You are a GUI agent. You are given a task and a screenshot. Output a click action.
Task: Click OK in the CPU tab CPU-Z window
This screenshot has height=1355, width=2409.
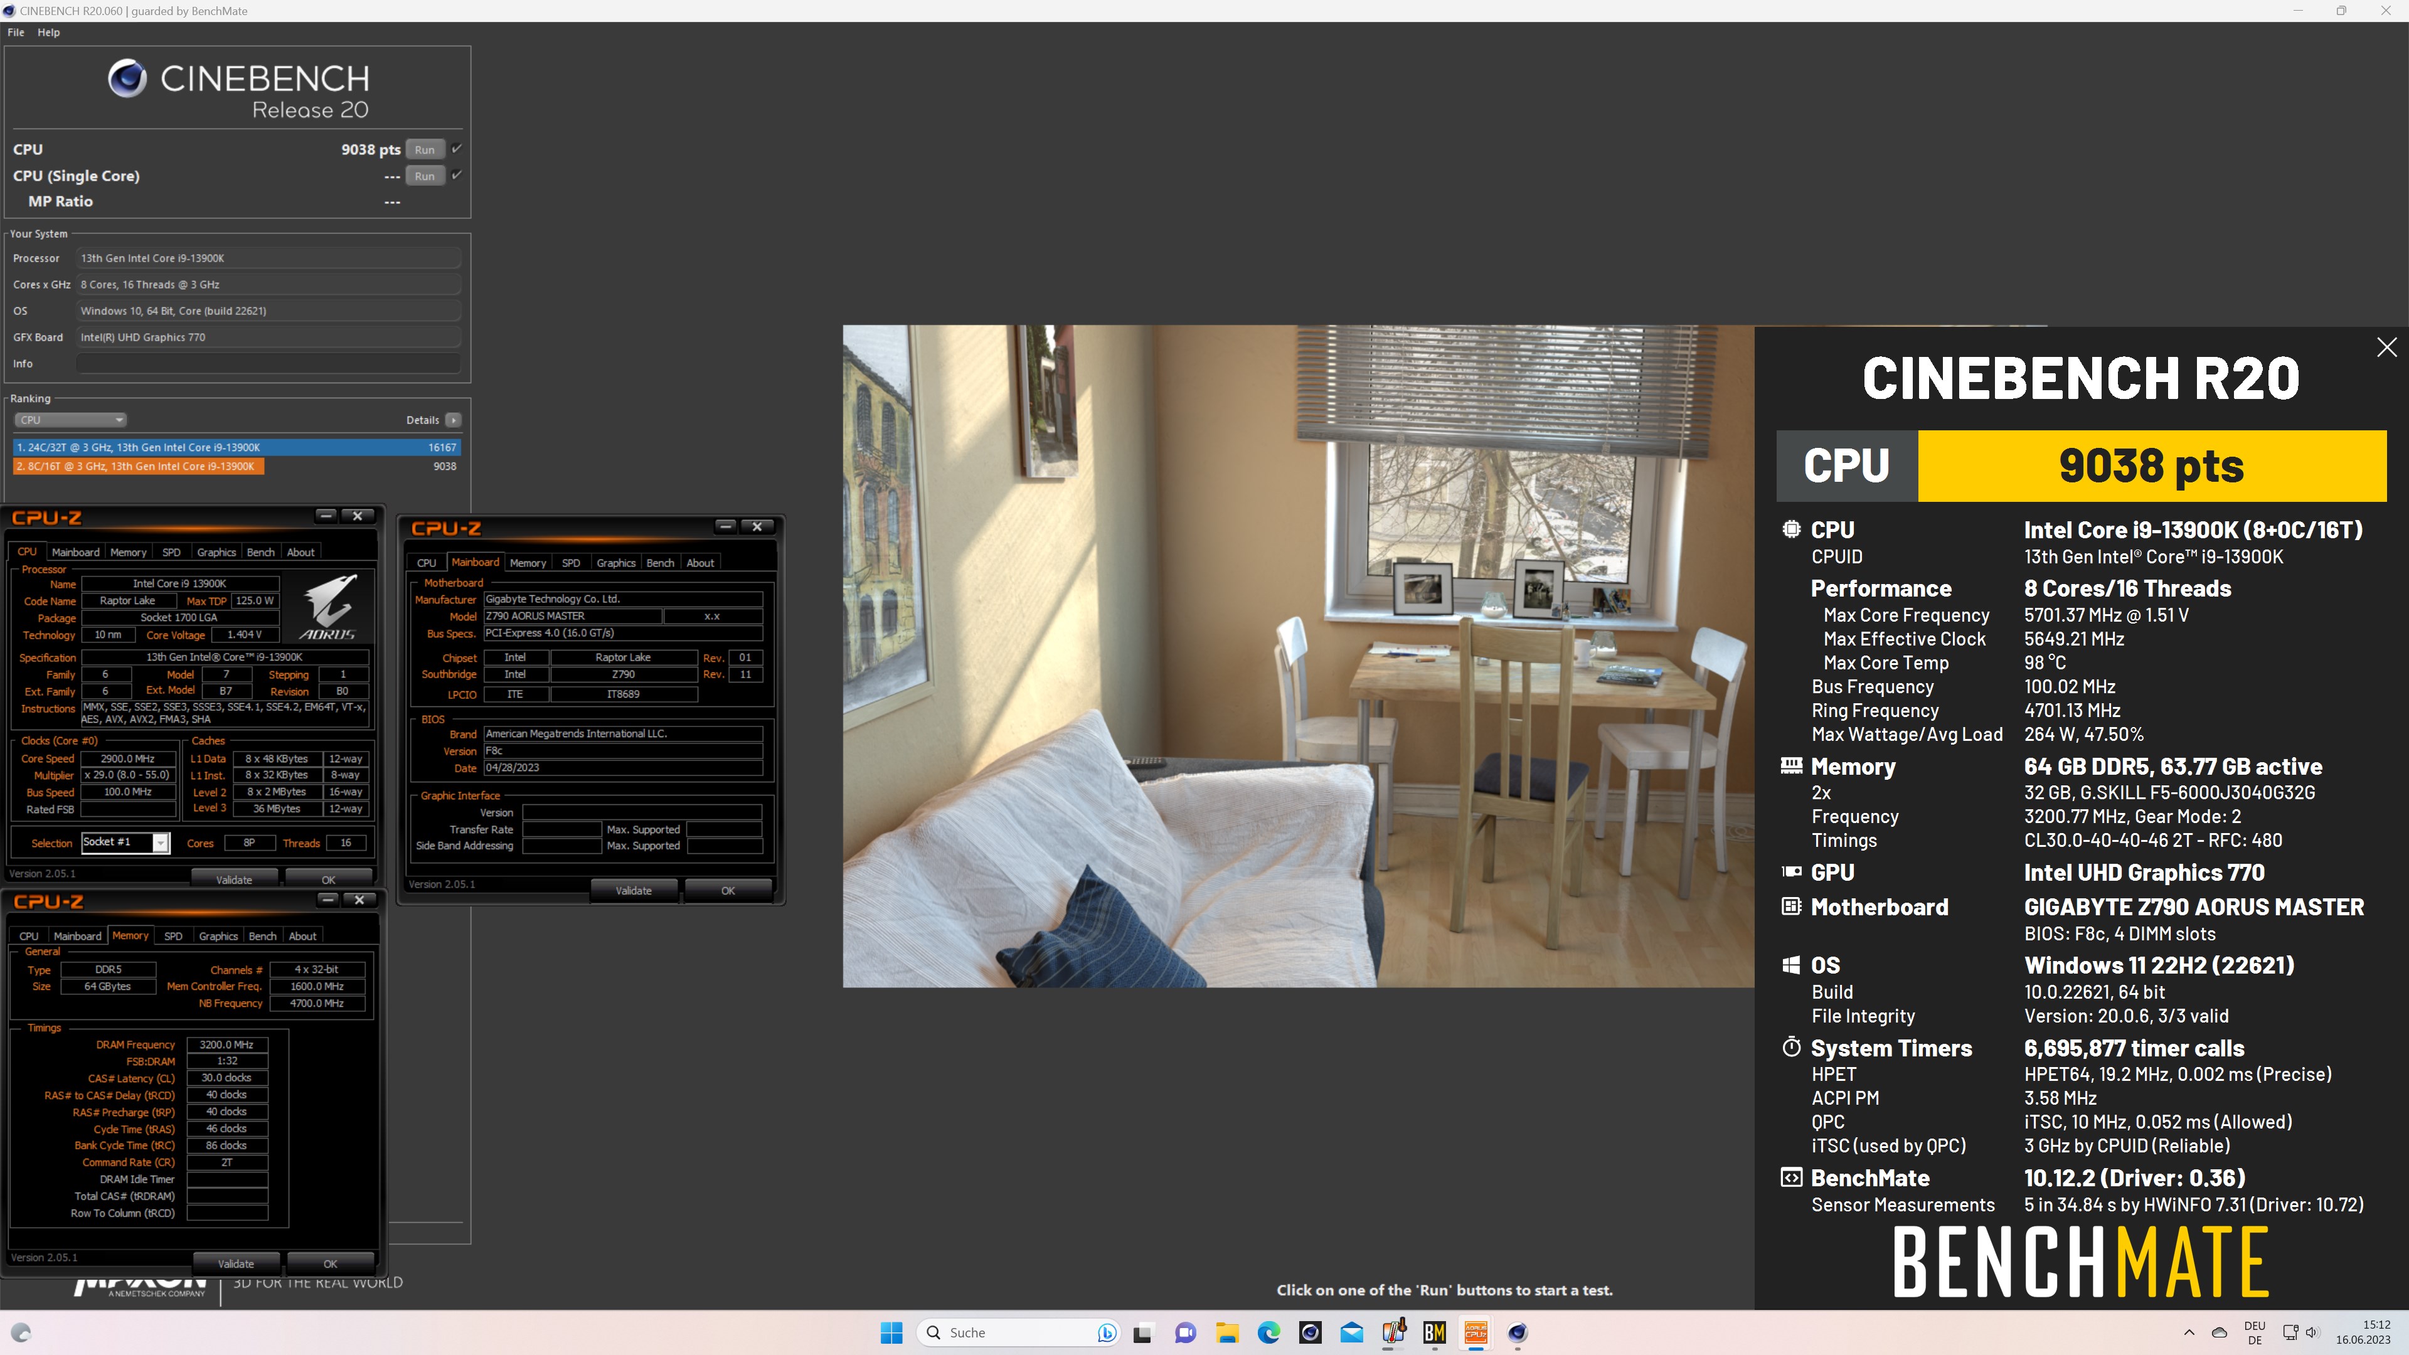(328, 880)
